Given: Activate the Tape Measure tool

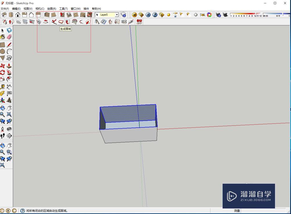Looking at the screenshot, I should (2, 87).
